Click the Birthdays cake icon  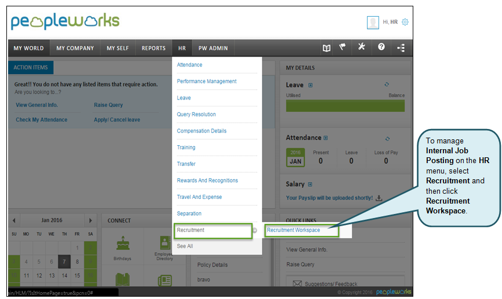(x=122, y=242)
